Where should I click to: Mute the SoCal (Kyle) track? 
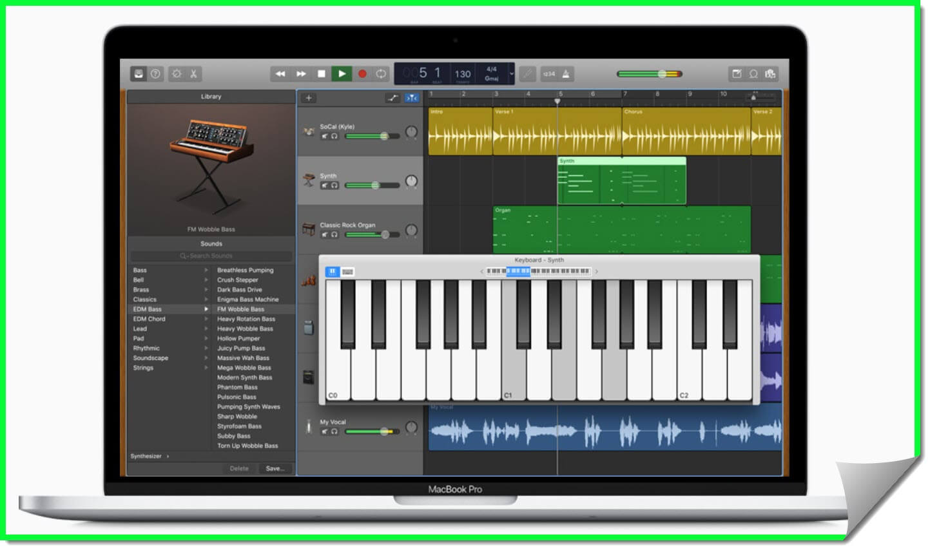pos(325,137)
